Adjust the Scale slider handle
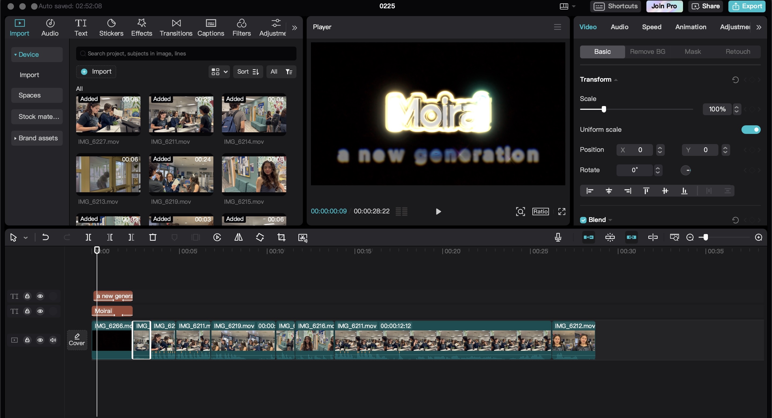The height and width of the screenshot is (418, 772). (x=604, y=109)
